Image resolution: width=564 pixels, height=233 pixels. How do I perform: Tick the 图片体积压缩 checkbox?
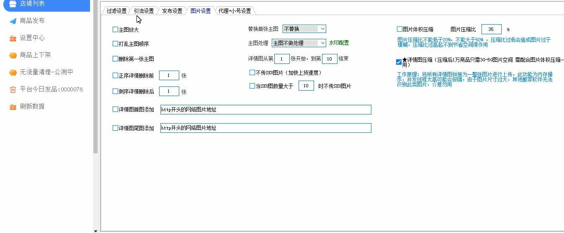coord(399,29)
